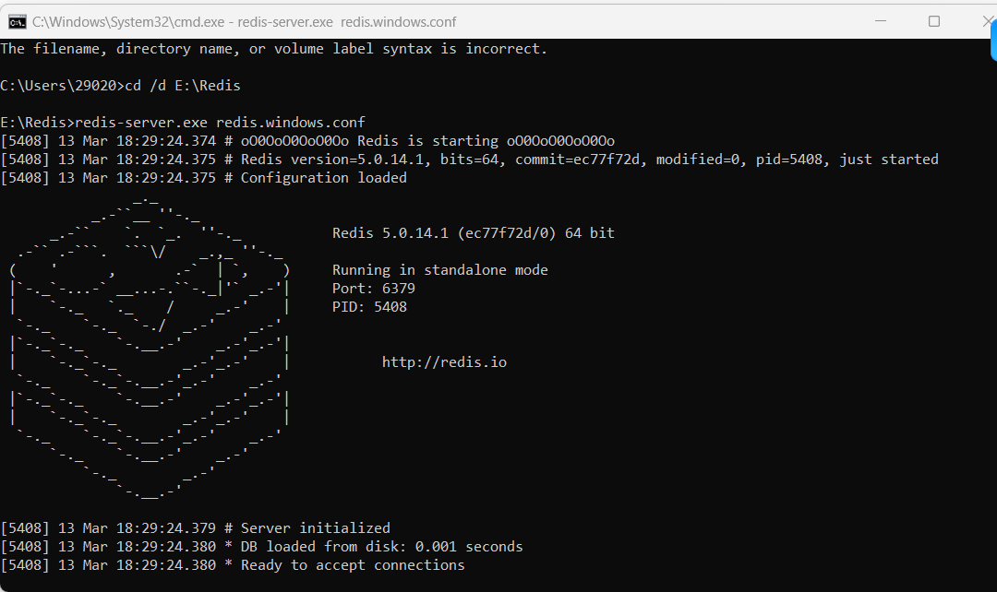The image size is (997, 592).
Task: Click the 'Redis version=5.0.14.1' log line
Action: tap(469, 160)
